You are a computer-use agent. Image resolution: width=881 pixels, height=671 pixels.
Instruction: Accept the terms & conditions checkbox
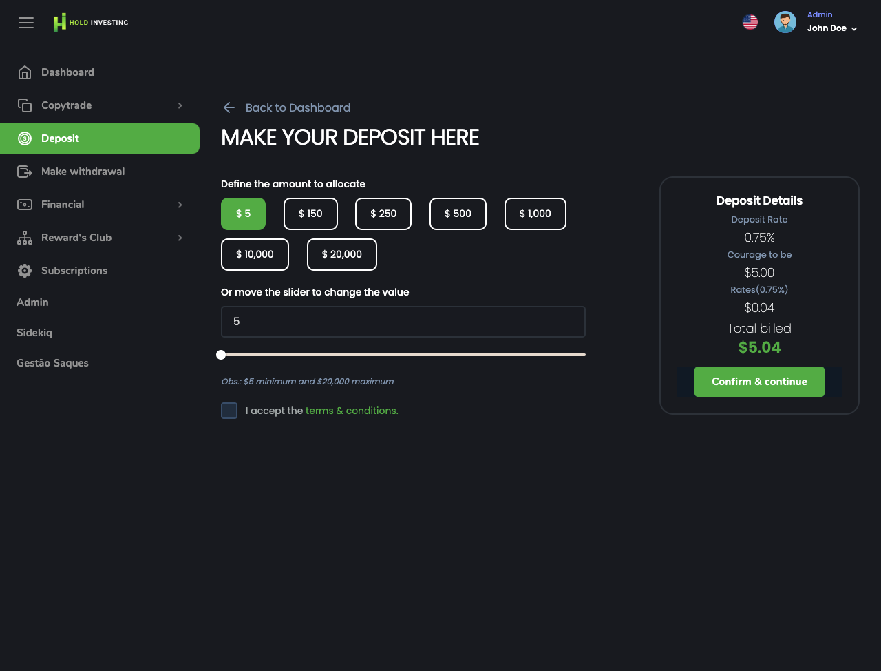click(x=229, y=411)
